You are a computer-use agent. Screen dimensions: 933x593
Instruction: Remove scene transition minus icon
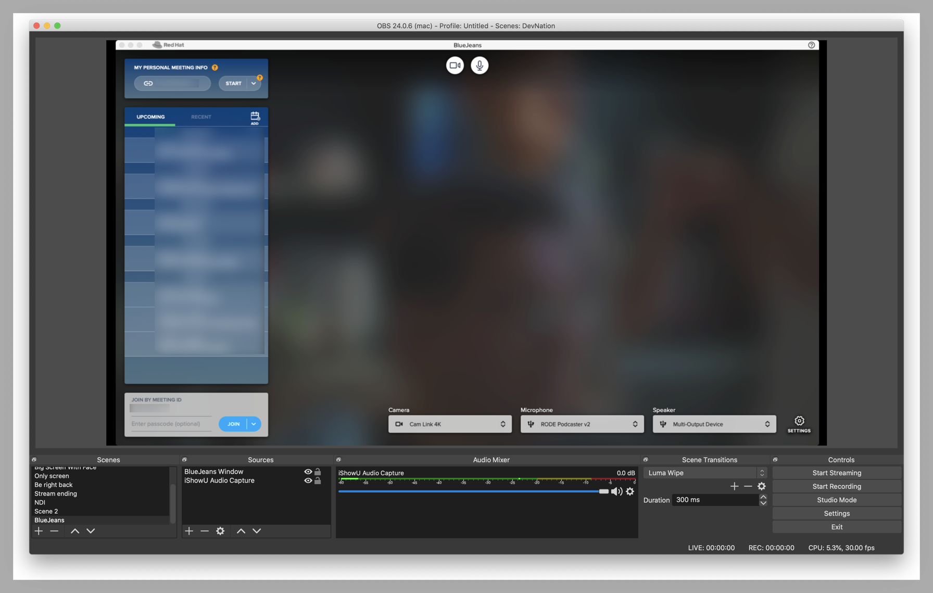pos(748,486)
